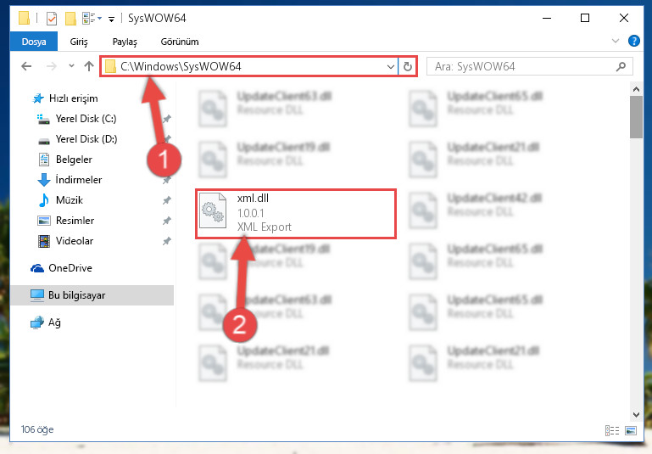Click the İndirmeler download arrow icon

pyautogui.click(x=43, y=180)
